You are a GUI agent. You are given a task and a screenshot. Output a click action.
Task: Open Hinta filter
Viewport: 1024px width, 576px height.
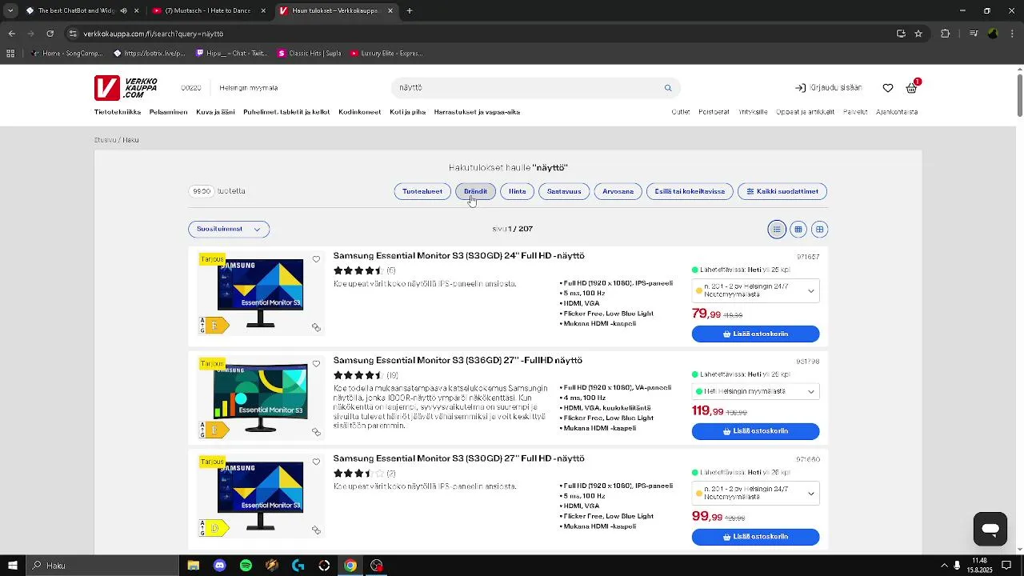click(518, 191)
